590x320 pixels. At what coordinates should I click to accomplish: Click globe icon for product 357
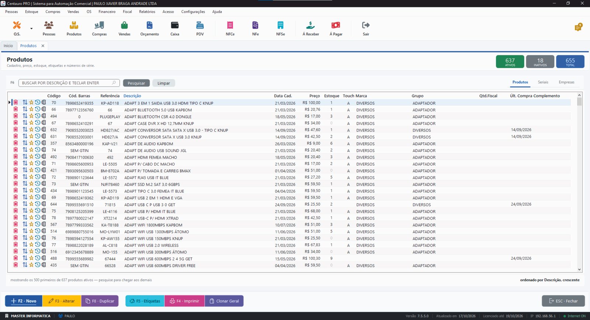pyautogui.click(x=44, y=143)
